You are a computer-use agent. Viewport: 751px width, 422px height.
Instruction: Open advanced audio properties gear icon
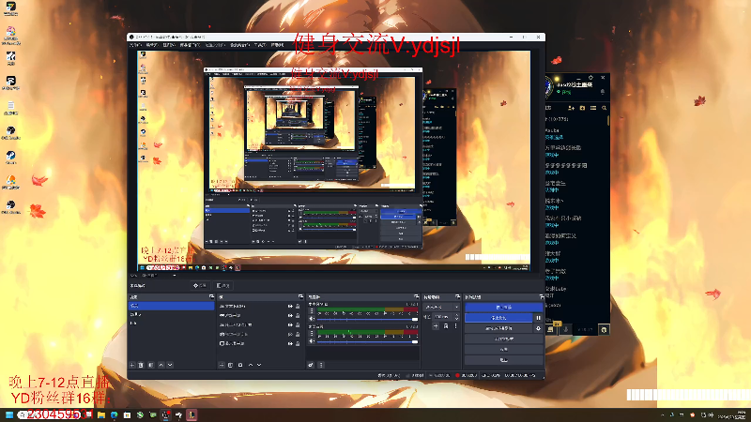pyautogui.click(x=311, y=365)
